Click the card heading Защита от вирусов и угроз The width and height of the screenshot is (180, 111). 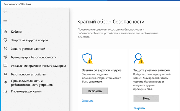click(x=102, y=70)
